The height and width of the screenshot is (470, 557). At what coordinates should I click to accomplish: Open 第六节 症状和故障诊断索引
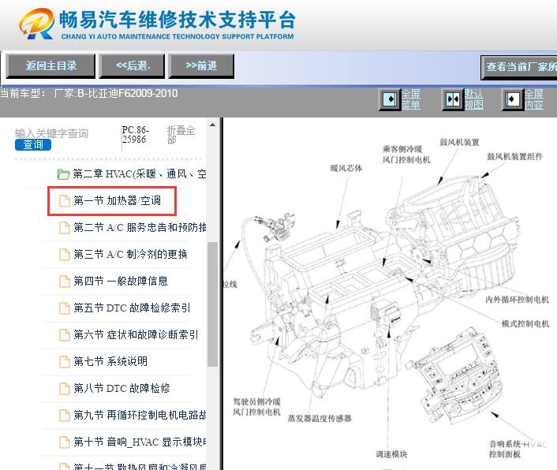pyautogui.click(x=136, y=334)
